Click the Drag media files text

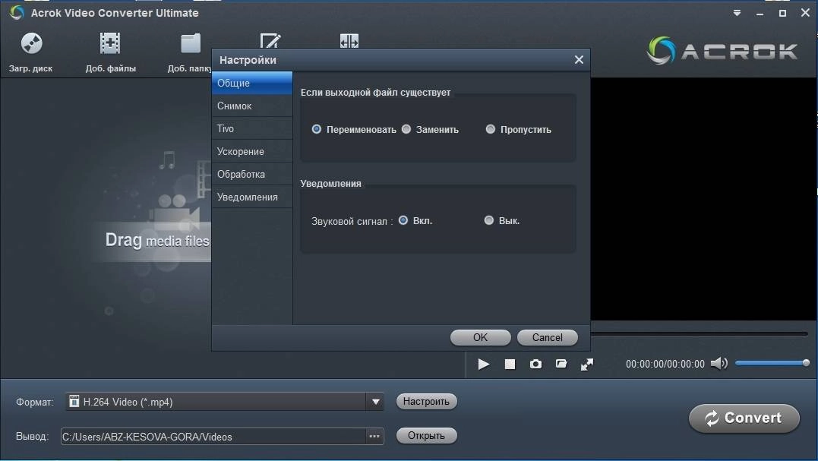[x=157, y=241]
